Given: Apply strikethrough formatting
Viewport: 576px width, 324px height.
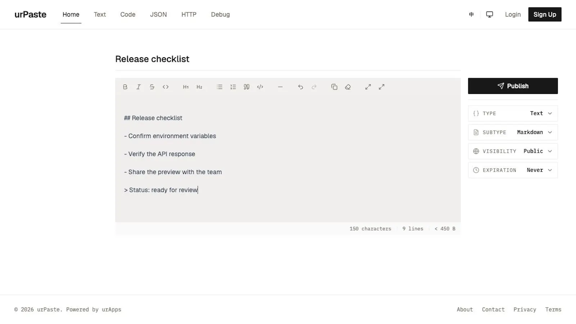Looking at the screenshot, I should coord(152,87).
